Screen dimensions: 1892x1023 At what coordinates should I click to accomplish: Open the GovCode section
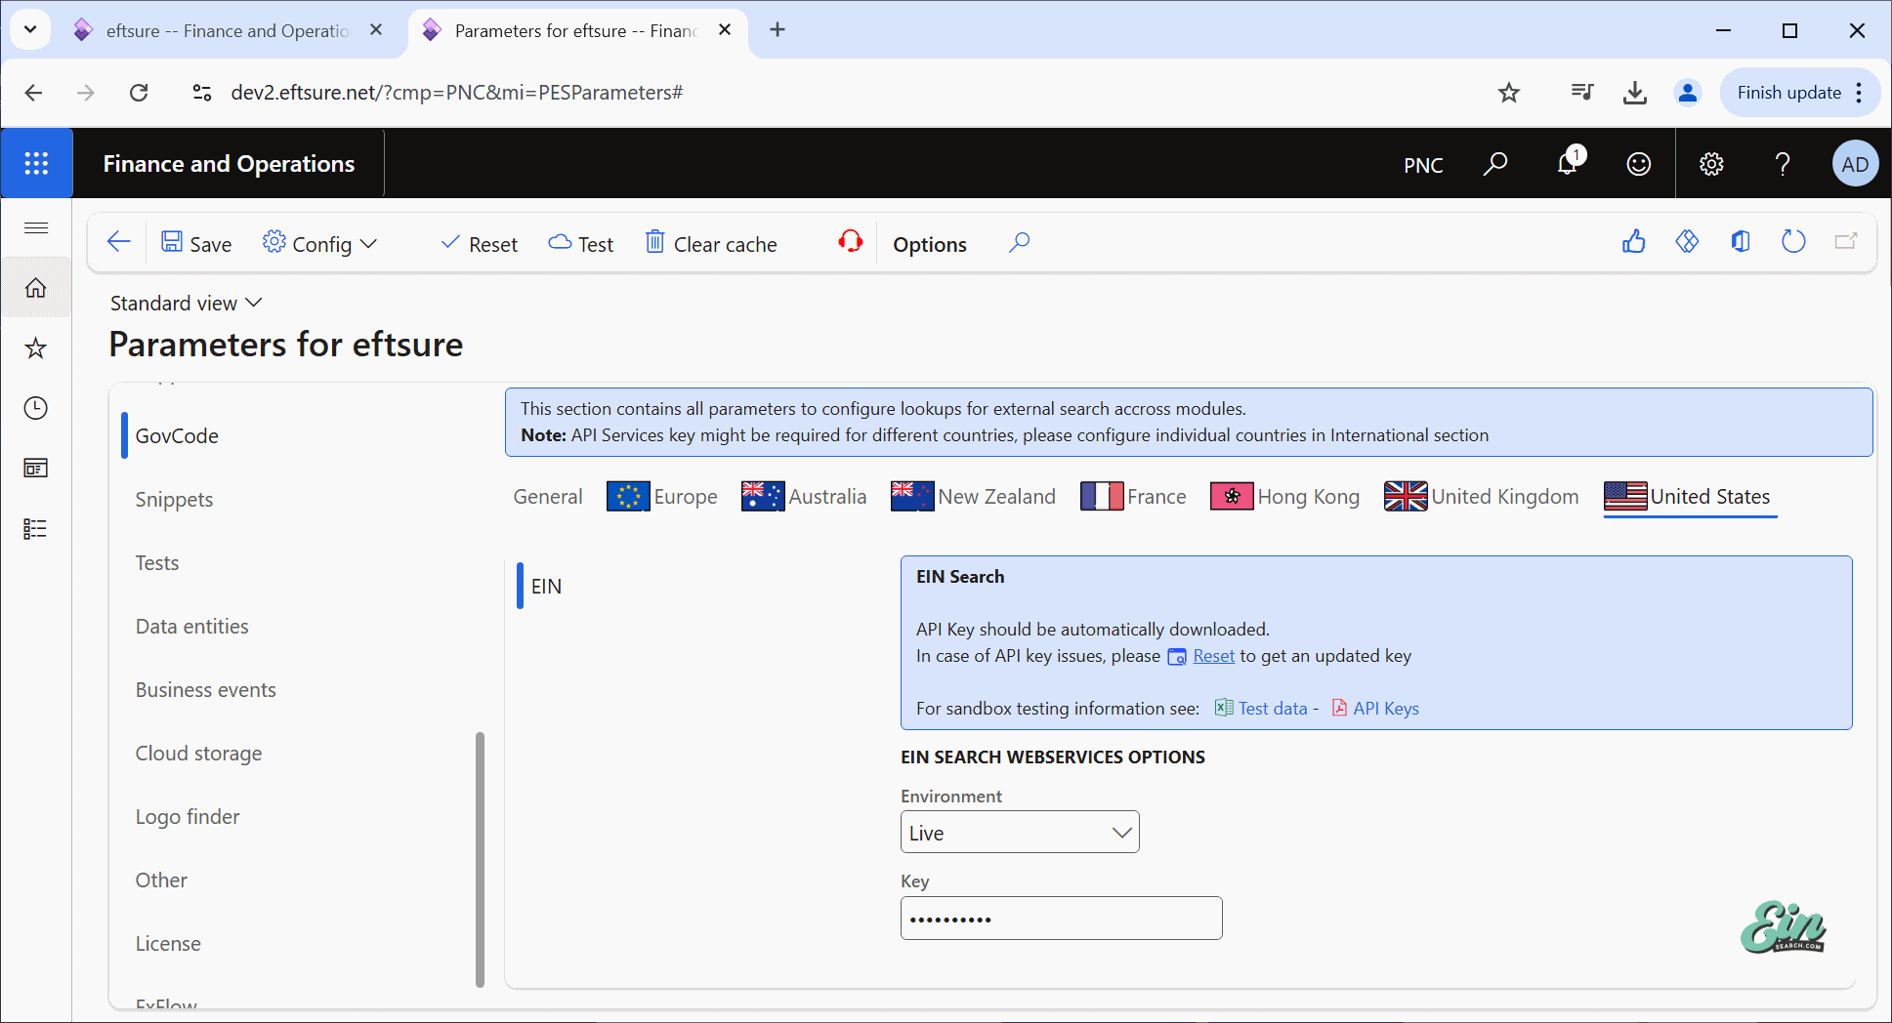click(177, 436)
